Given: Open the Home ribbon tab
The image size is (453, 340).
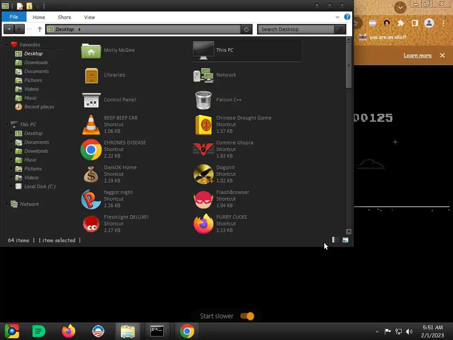Looking at the screenshot, I should (x=39, y=17).
